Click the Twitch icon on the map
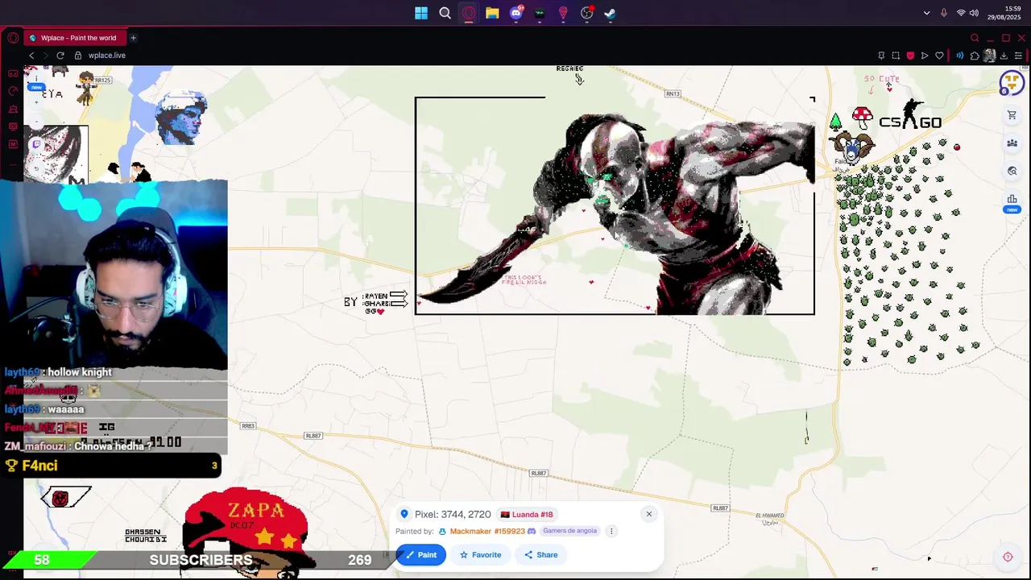The image size is (1031, 580). coord(36,144)
